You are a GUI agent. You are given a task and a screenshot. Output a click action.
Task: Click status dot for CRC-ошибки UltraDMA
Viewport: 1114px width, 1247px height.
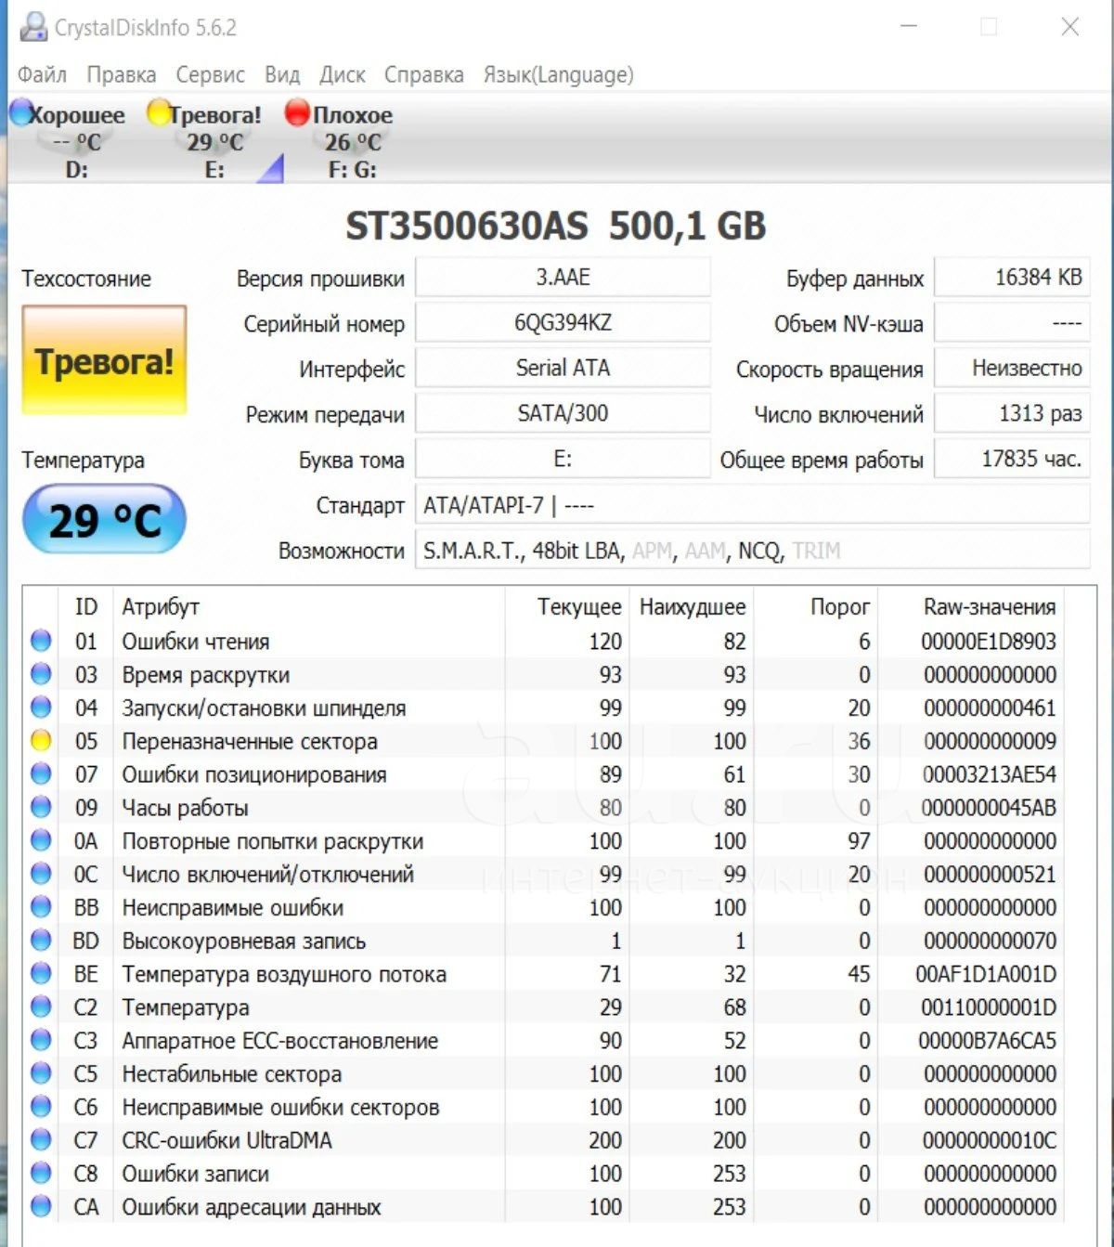(41, 1140)
